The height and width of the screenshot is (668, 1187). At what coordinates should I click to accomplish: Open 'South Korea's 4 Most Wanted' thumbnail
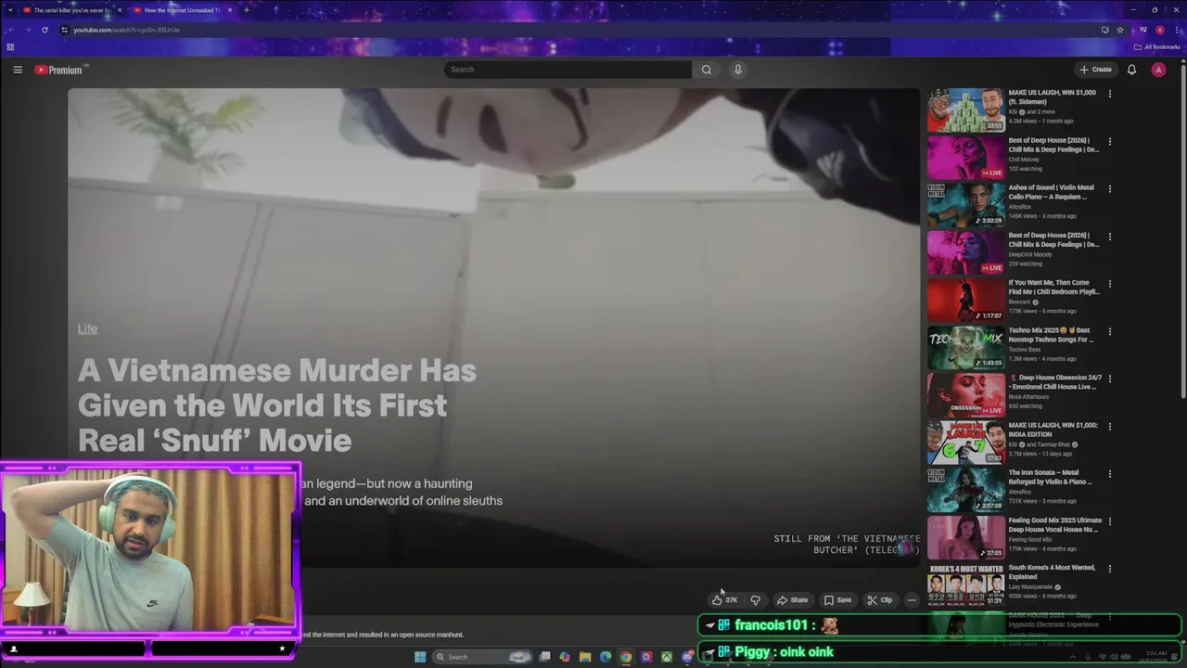click(965, 584)
